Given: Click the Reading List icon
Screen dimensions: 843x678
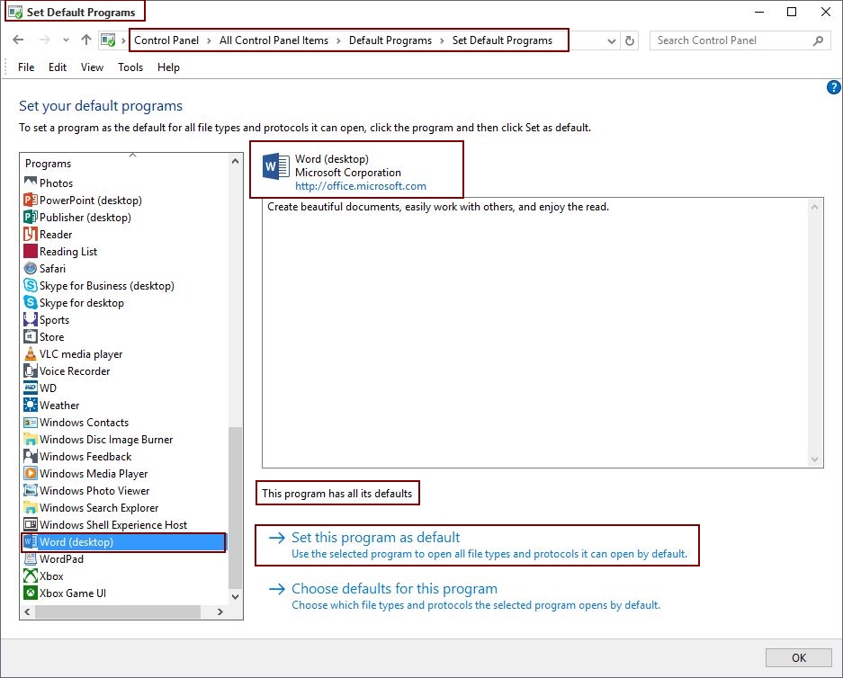Looking at the screenshot, I should click(31, 252).
